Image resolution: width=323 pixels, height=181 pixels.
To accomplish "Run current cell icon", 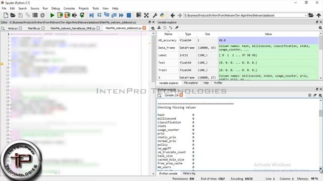I will click(60, 15).
